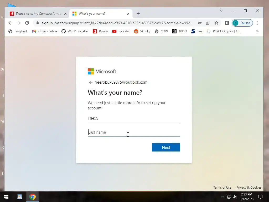269x202 pixels.
Task: Click the Next button
Action: coord(166,147)
